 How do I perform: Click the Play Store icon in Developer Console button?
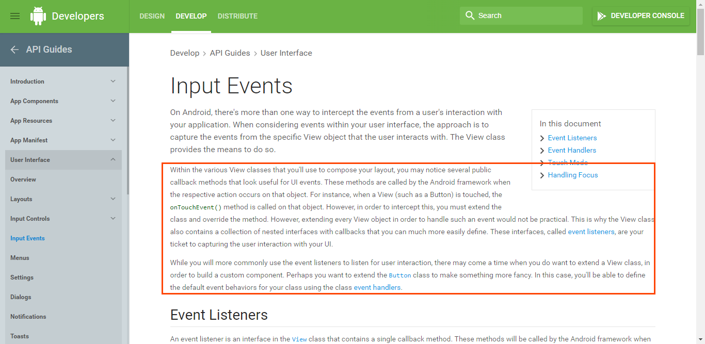(601, 16)
